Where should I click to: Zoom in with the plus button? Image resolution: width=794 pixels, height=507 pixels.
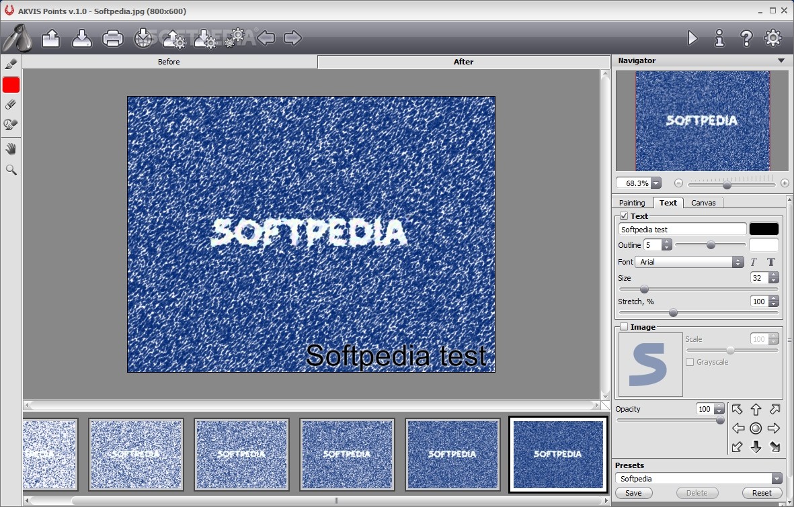pos(785,183)
